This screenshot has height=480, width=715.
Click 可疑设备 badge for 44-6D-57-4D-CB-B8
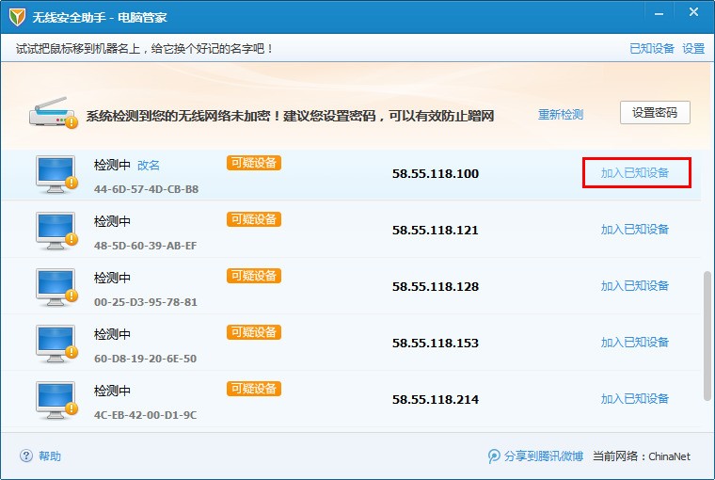click(253, 163)
